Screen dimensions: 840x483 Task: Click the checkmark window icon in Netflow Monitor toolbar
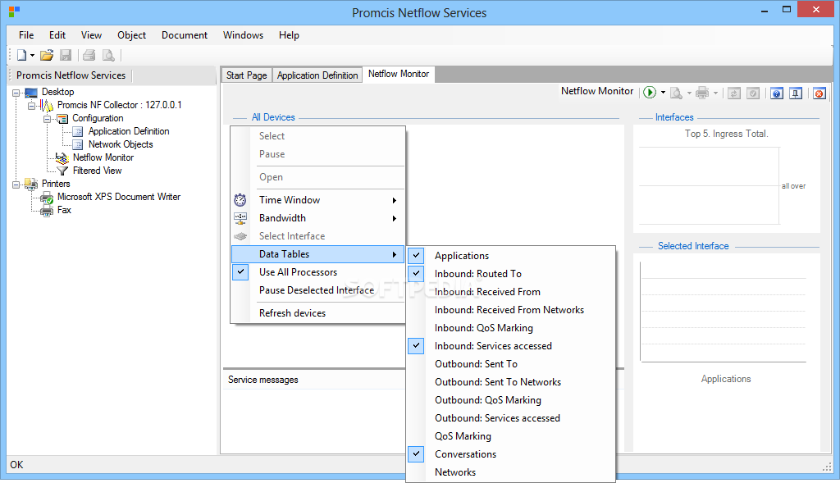click(753, 93)
